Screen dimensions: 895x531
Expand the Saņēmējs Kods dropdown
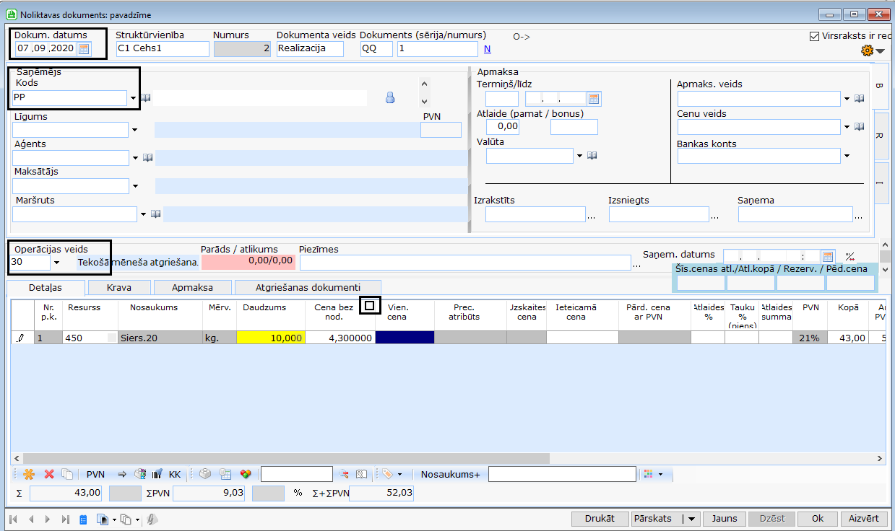point(133,98)
